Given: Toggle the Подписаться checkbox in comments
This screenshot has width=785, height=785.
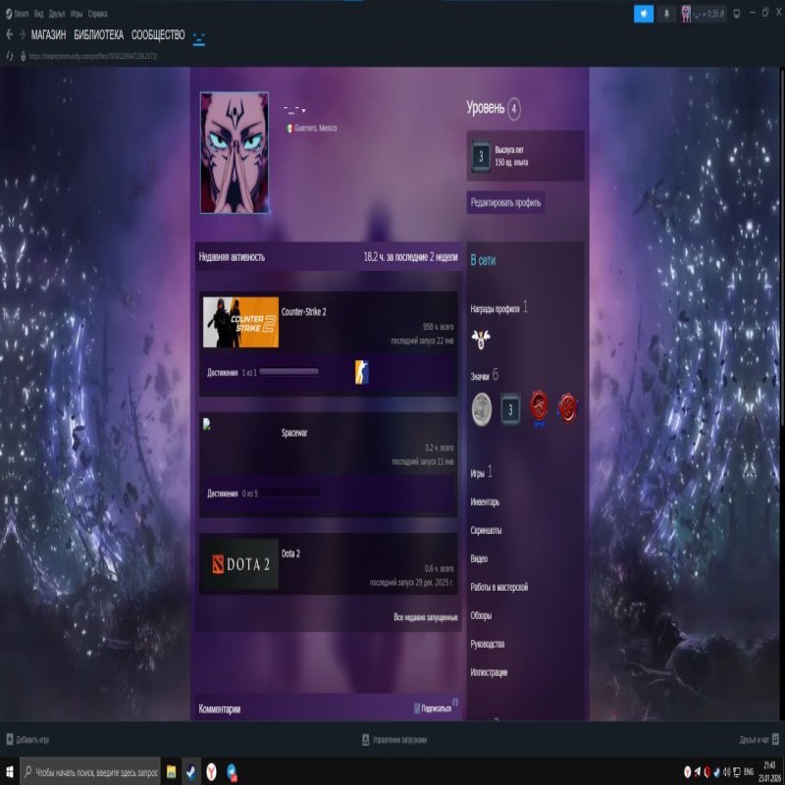Looking at the screenshot, I should [x=418, y=707].
